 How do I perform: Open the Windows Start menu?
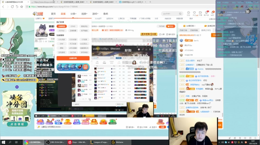(x=3, y=142)
